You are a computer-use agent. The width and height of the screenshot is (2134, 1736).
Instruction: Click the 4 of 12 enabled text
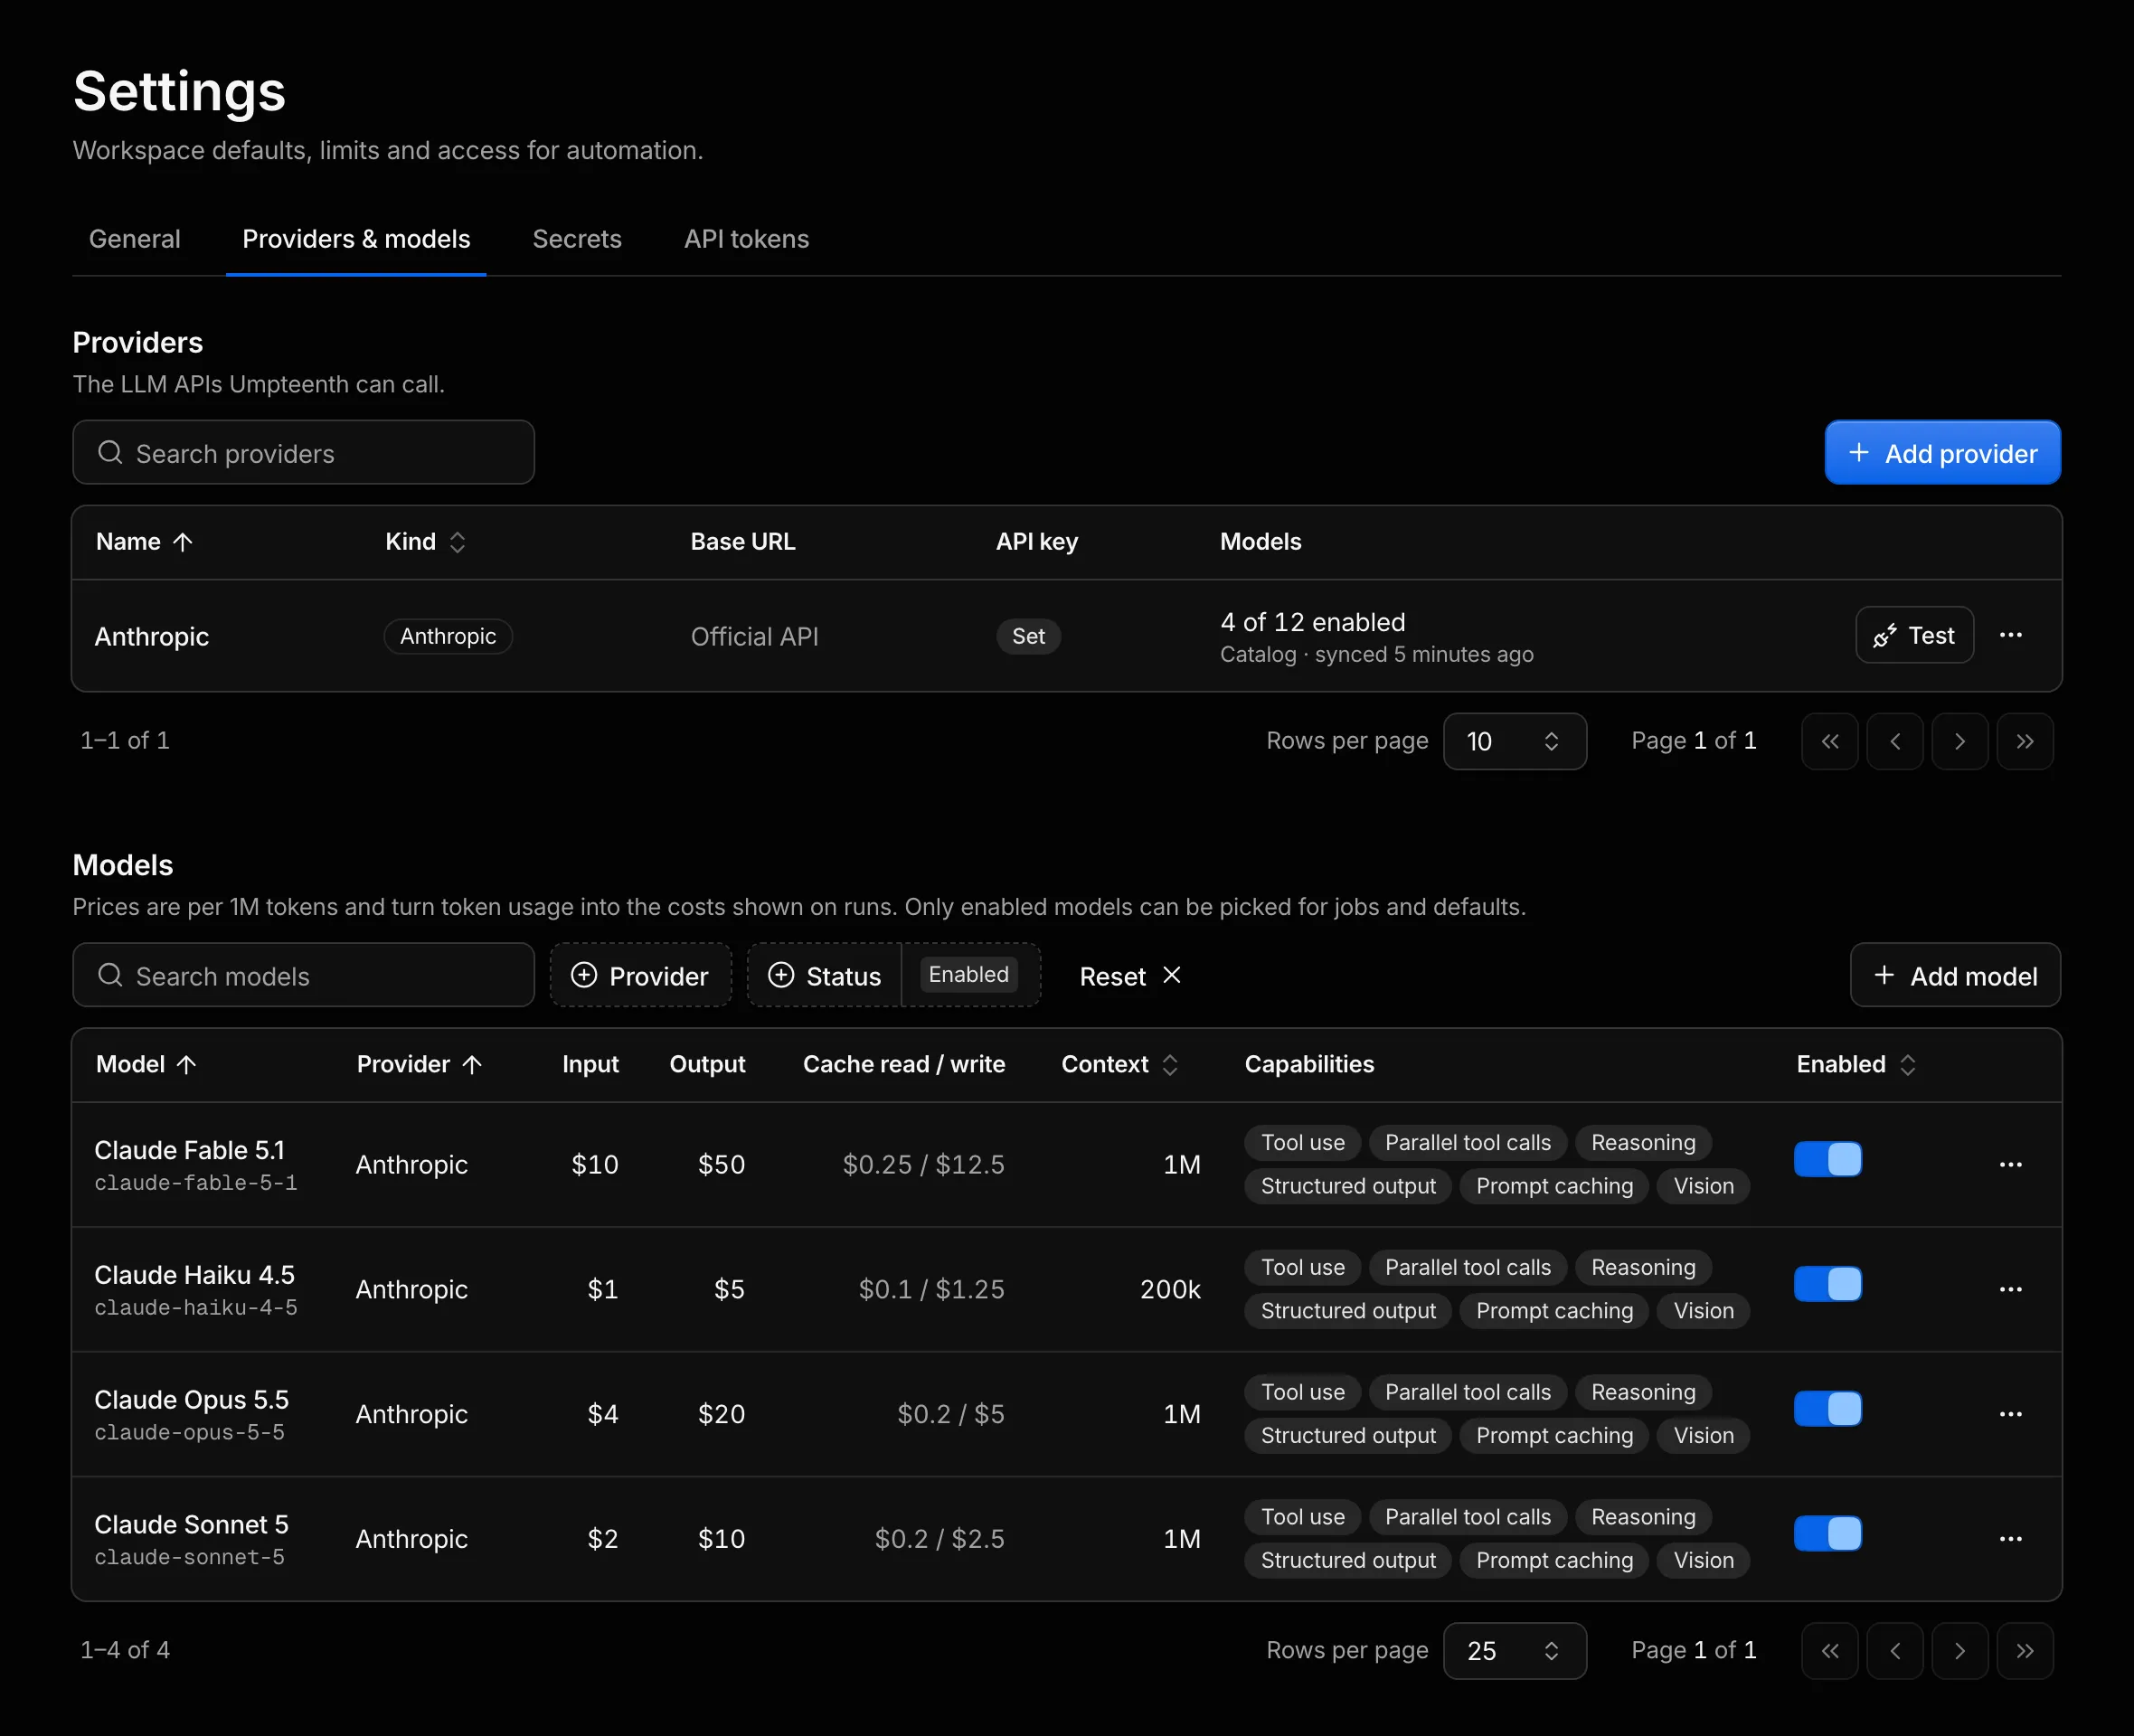[1312, 622]
